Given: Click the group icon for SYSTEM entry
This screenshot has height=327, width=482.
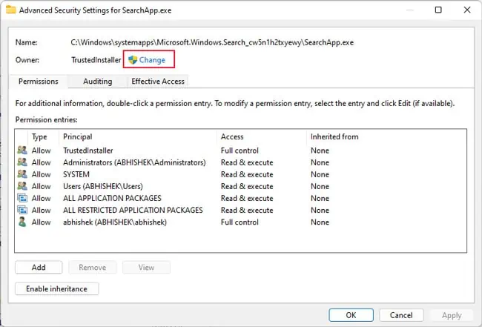Looking at the screenshot, I should click(22, 174).
